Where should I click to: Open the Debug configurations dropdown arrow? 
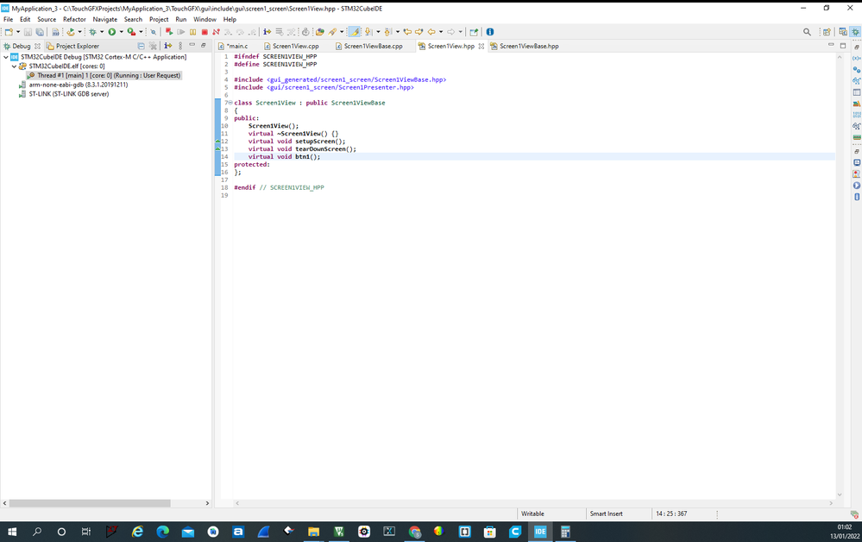(x=102, y=32)
